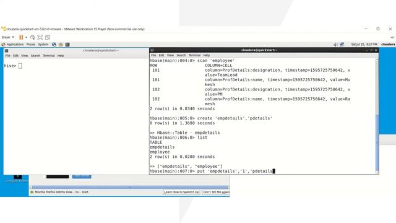396x223 pixels.
Task: Click the Cloudera desktop icon on the left edge
Action: (x=17, y=178)
